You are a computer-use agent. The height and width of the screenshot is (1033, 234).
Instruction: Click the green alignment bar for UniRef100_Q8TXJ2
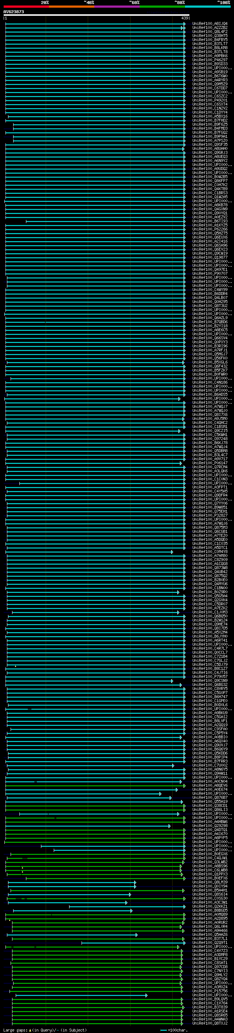click(97, 1023)
